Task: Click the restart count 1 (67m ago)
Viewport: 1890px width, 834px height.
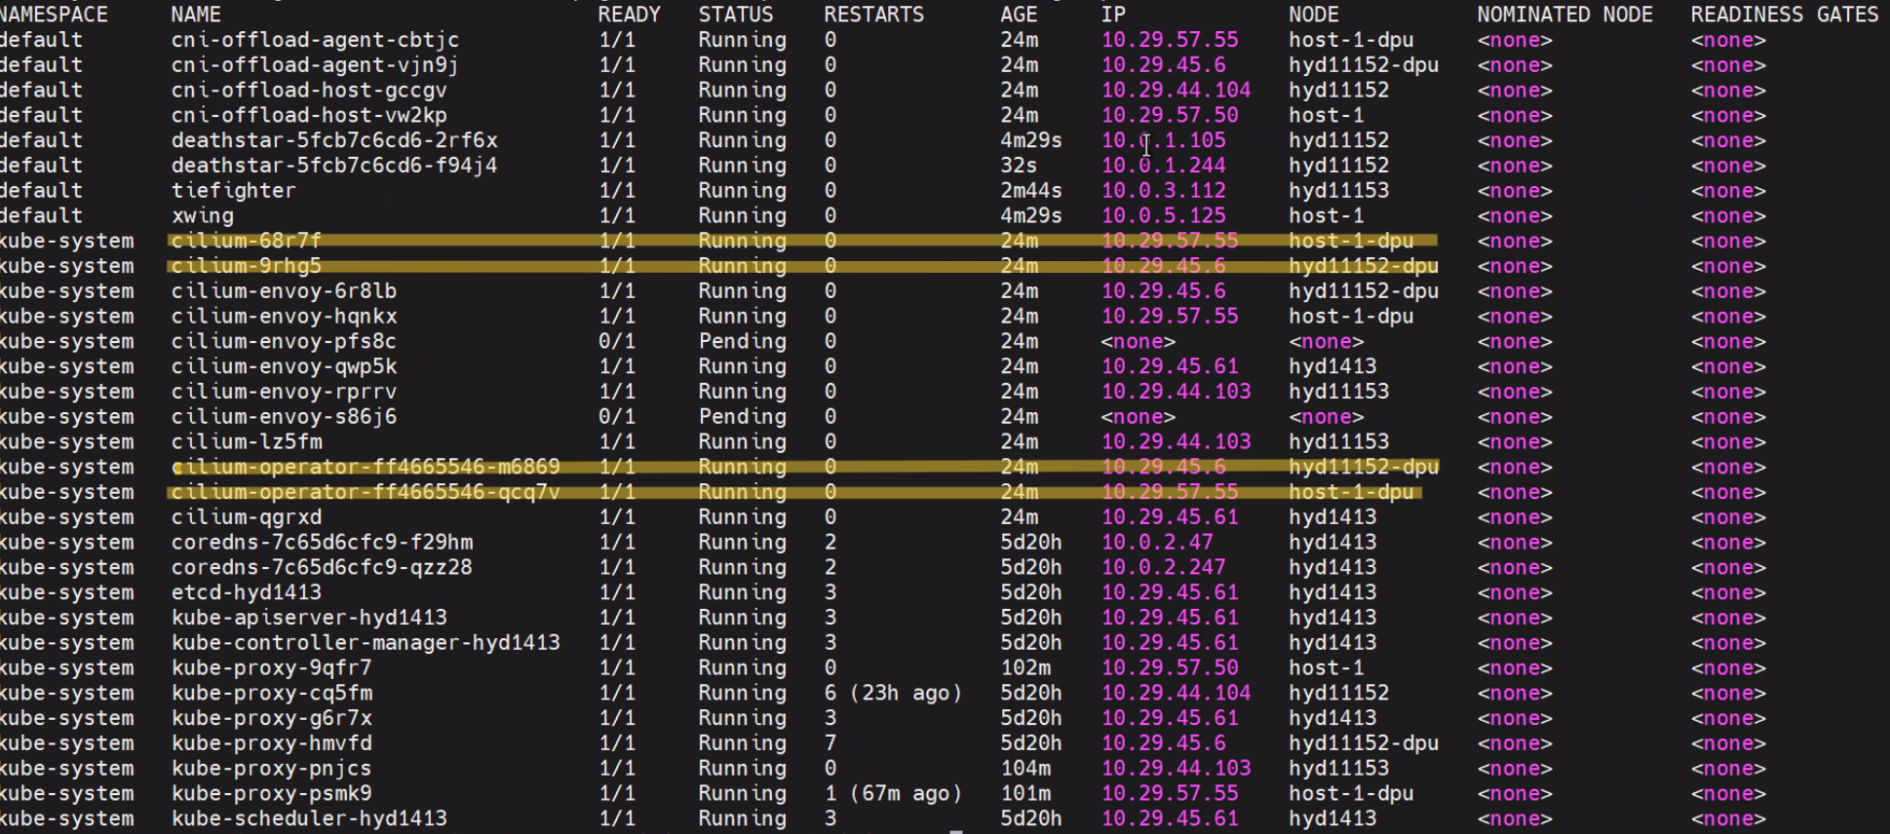Action: point(893,794)
